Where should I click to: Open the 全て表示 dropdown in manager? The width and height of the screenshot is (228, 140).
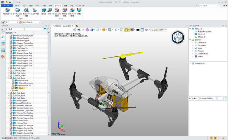click(15, 29)
